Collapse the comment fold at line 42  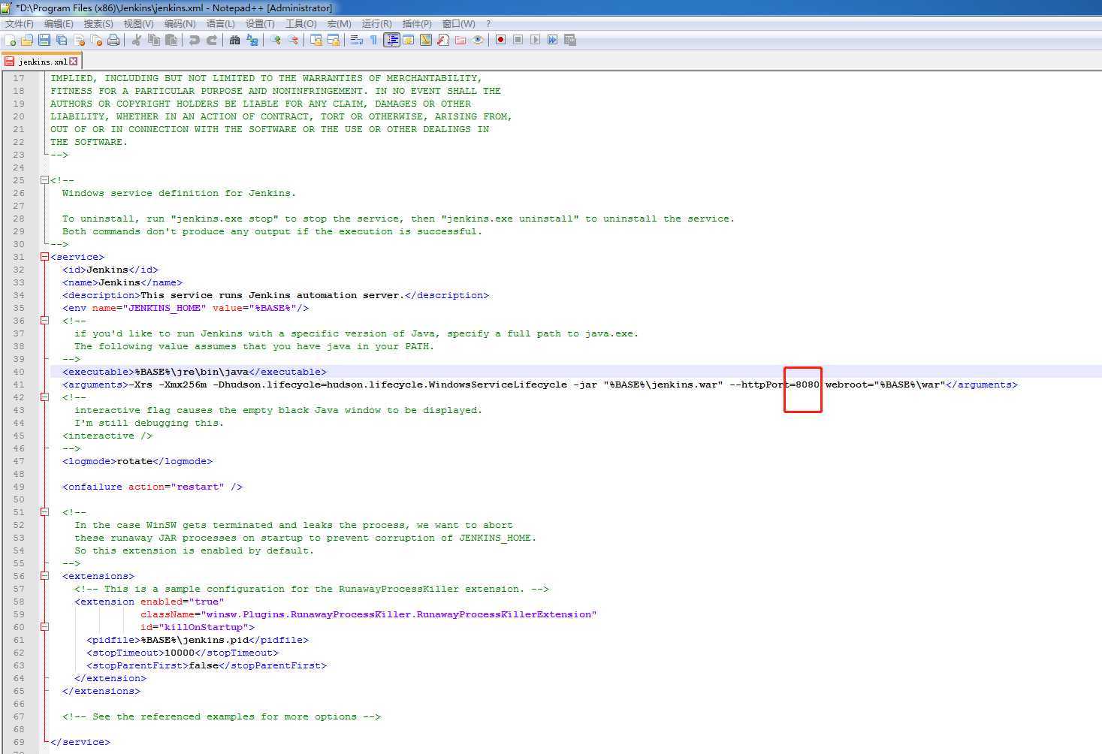coord(44,397)
